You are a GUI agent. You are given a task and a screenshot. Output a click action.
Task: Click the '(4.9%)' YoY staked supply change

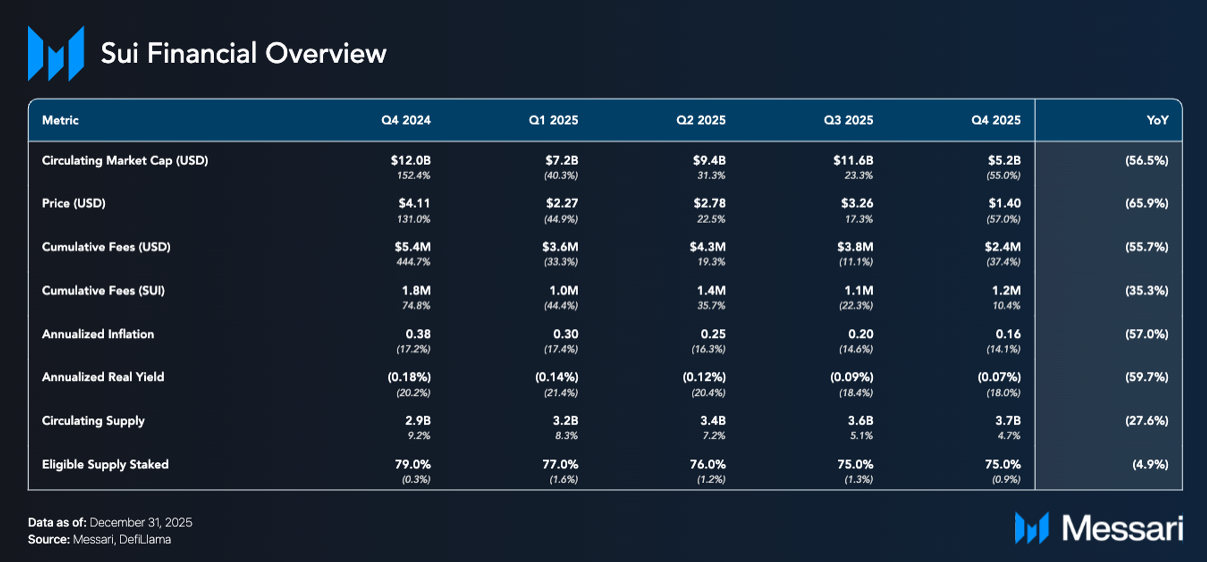(x=1150, y=464)
